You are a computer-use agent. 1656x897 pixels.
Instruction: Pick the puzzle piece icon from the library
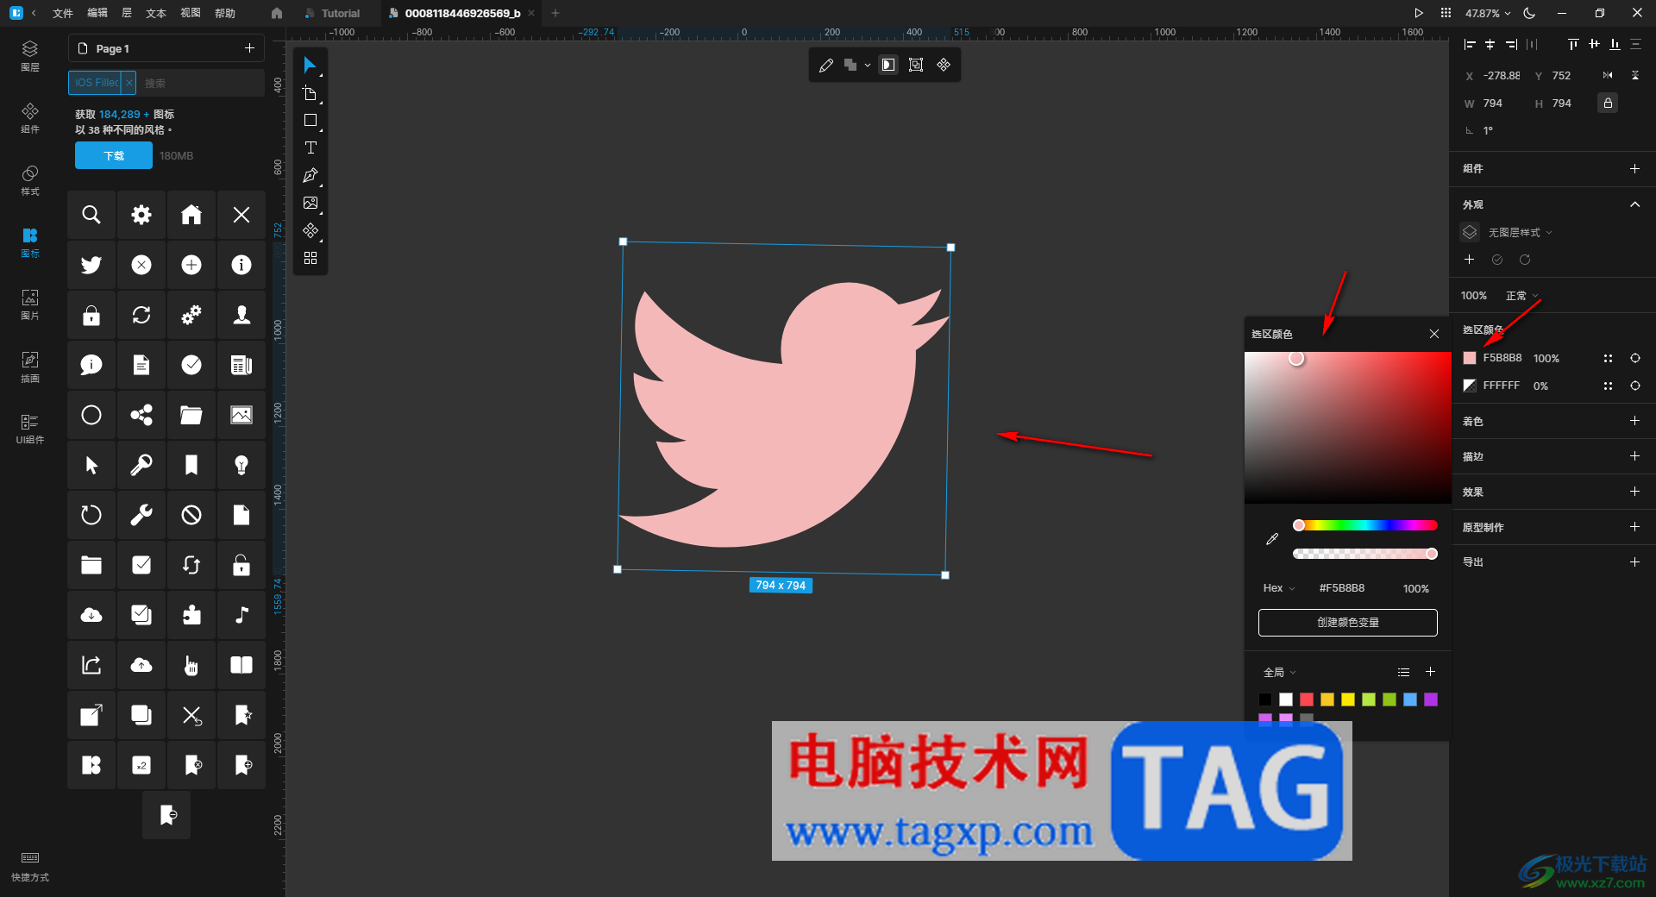(191, 615)
